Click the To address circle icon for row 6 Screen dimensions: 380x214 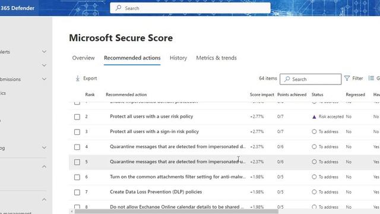pos(314,177)
